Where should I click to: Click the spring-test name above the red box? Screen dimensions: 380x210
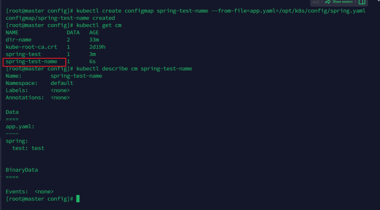23,54
